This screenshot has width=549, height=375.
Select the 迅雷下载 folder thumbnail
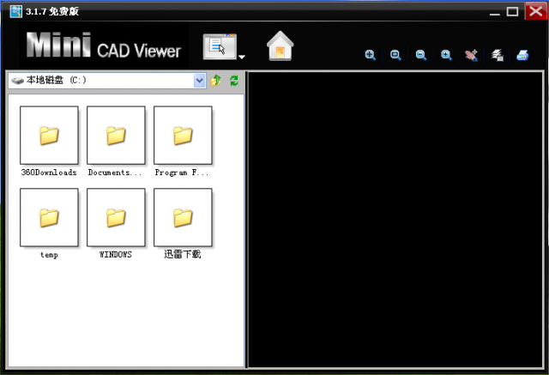click(x=183, y=217)
